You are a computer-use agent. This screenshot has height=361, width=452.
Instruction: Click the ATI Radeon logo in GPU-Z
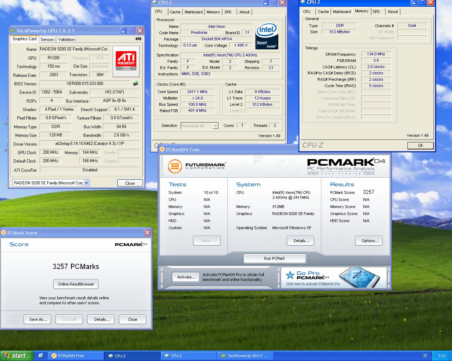[126, 61]
